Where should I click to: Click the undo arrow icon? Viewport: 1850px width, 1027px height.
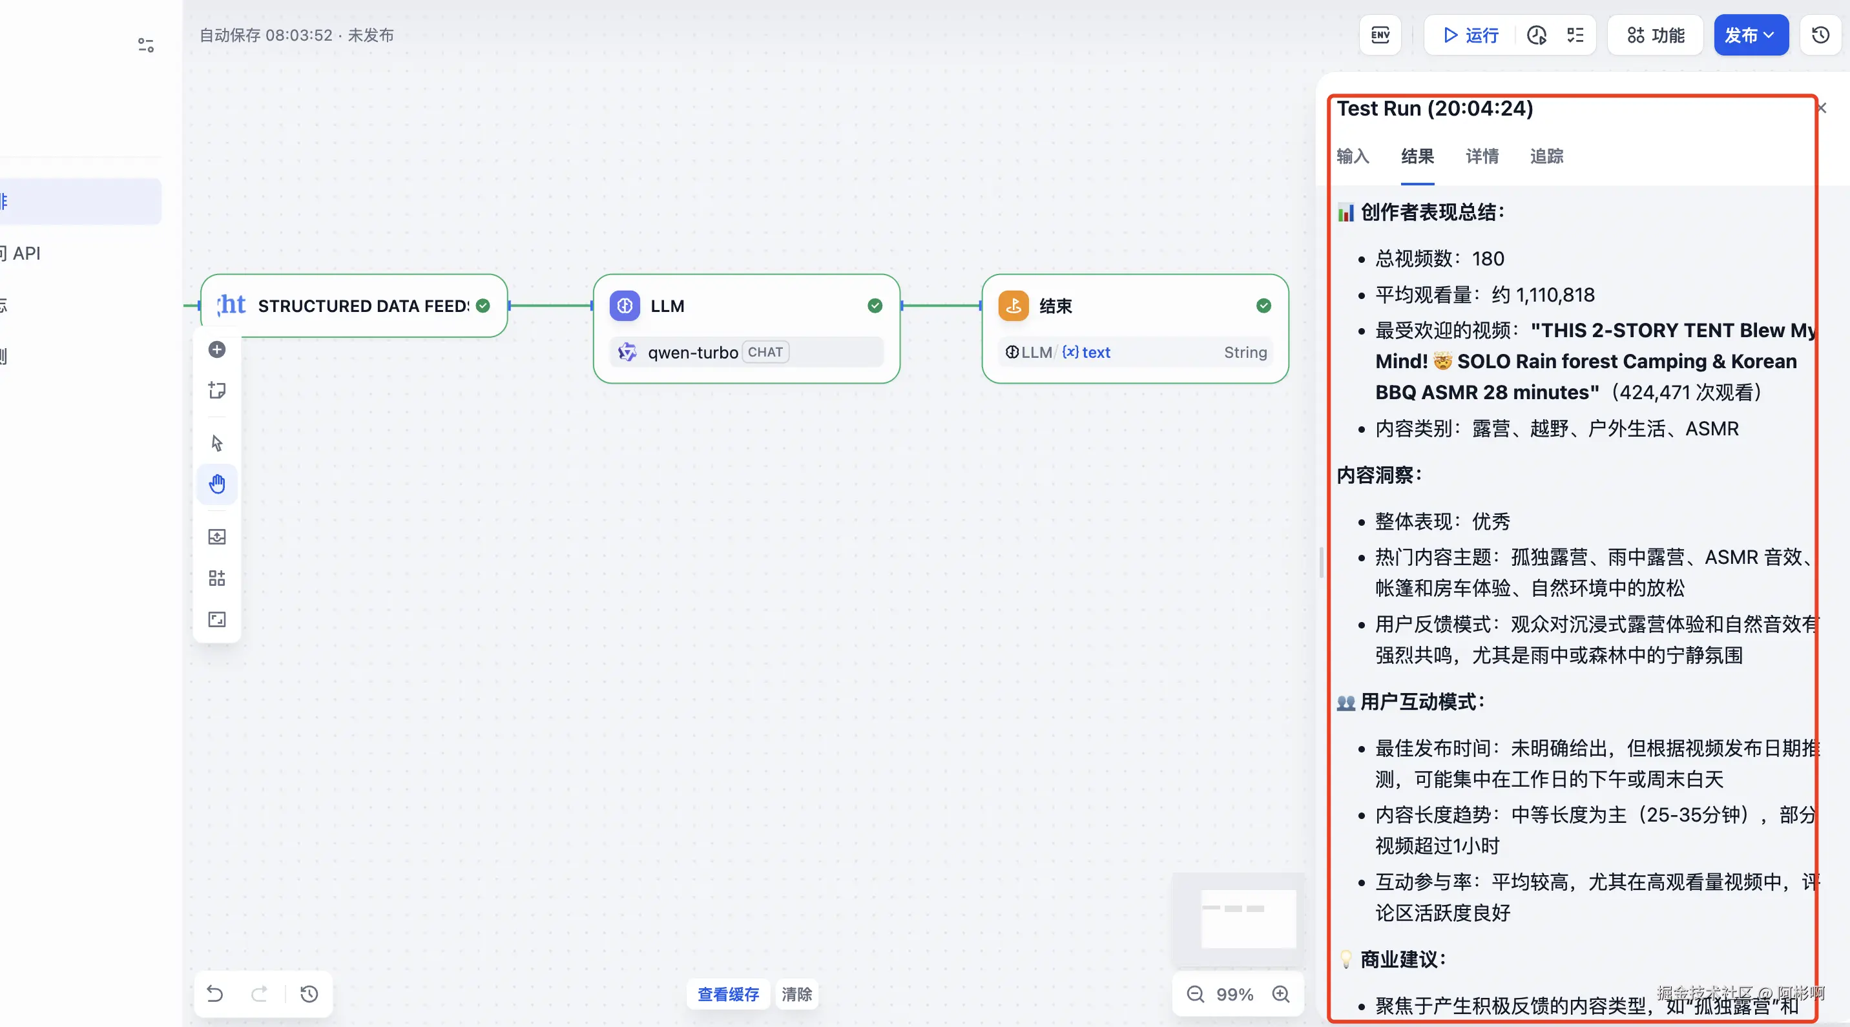(214, 994)
